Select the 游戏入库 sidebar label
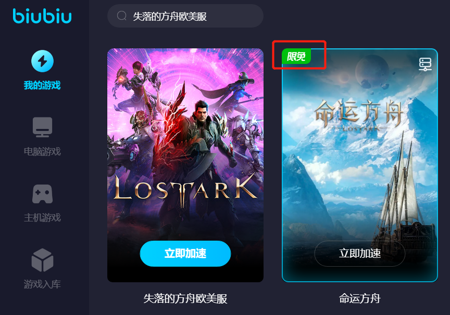Image resolution: width=450 pixels, height=315 pixels. [42, 284]
